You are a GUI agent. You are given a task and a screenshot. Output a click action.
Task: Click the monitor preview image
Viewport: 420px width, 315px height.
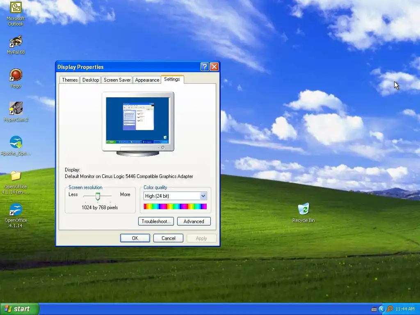[x=138, y=124]
